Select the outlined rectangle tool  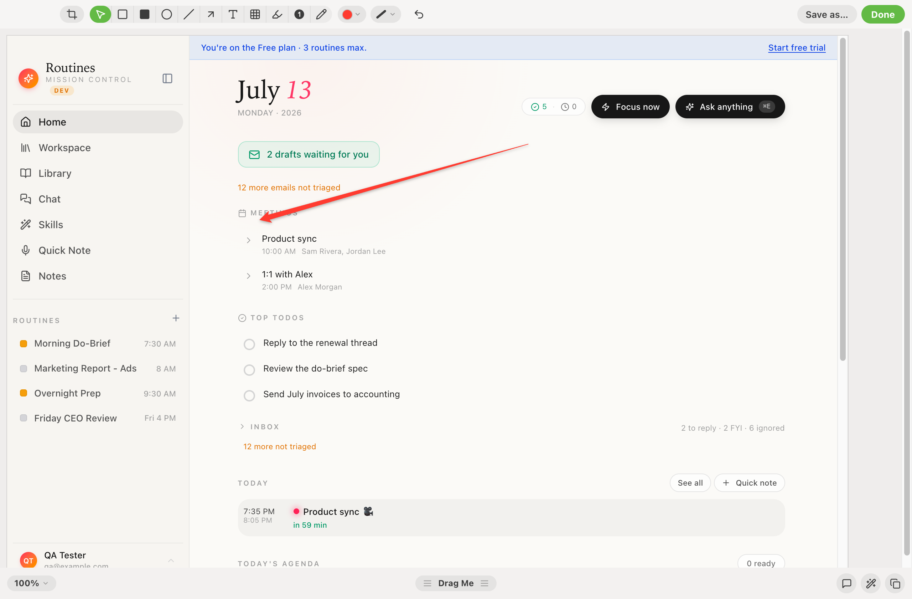click(x=123, y=15)
